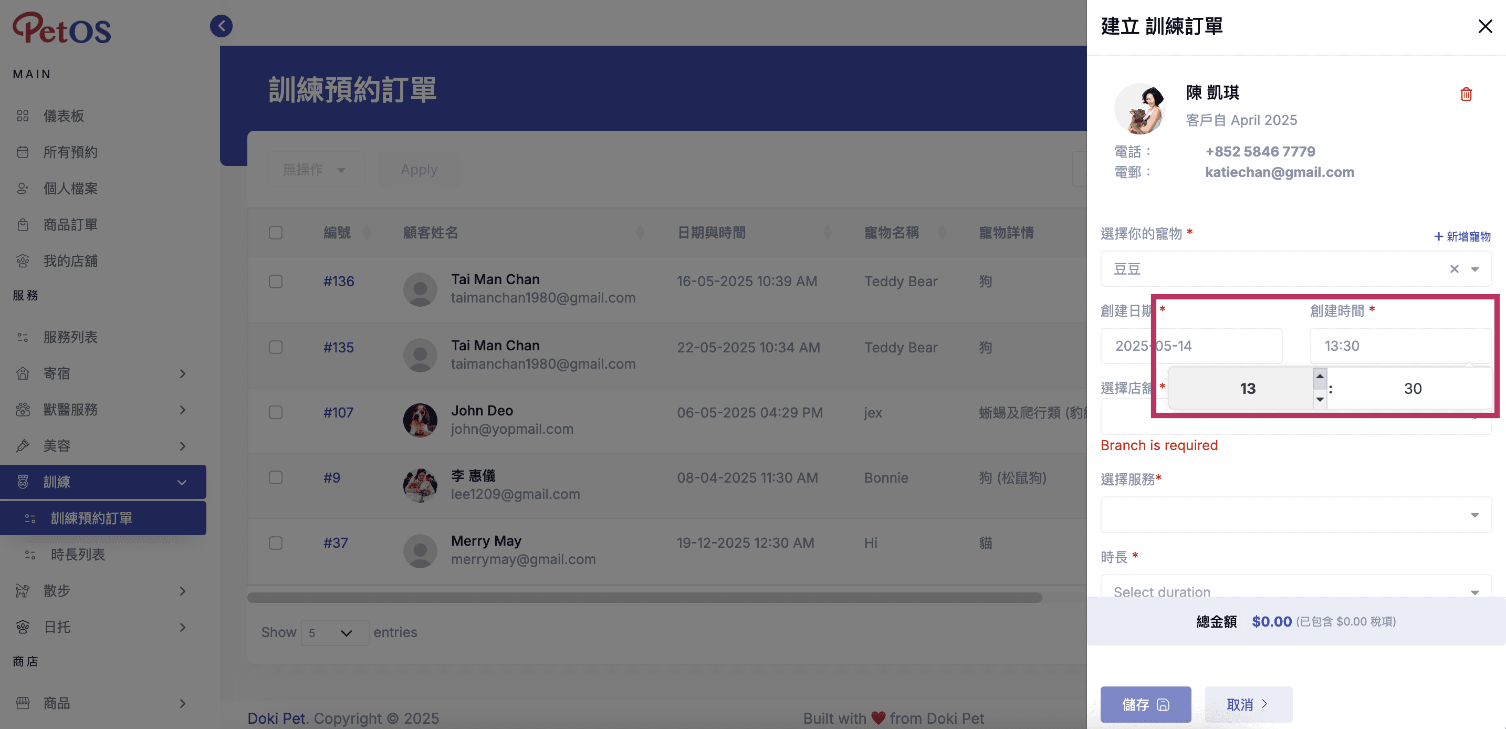
Task: Close the 建立 訓練訂單 panel
Action: 1485,26
